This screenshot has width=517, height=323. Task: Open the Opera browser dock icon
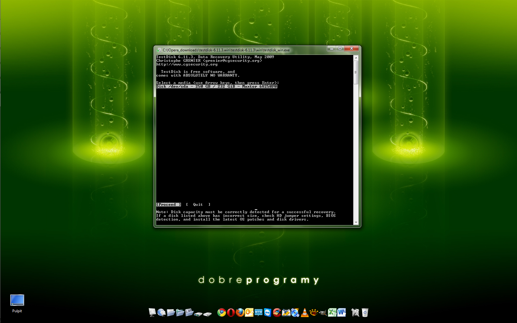[231, 313]
